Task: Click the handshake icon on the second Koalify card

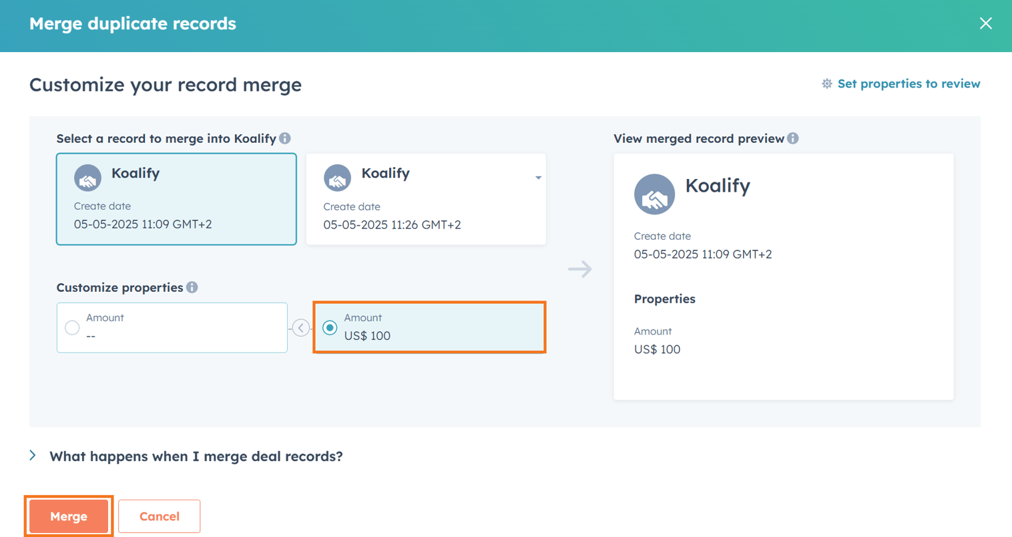Action: [338, 177]
